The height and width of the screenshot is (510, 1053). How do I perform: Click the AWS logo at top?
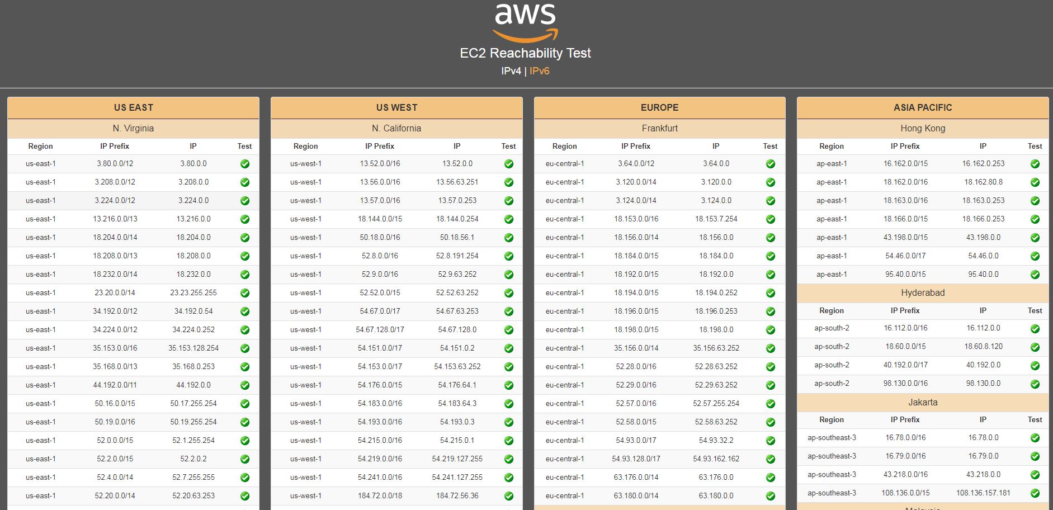[x=526, y=23]
